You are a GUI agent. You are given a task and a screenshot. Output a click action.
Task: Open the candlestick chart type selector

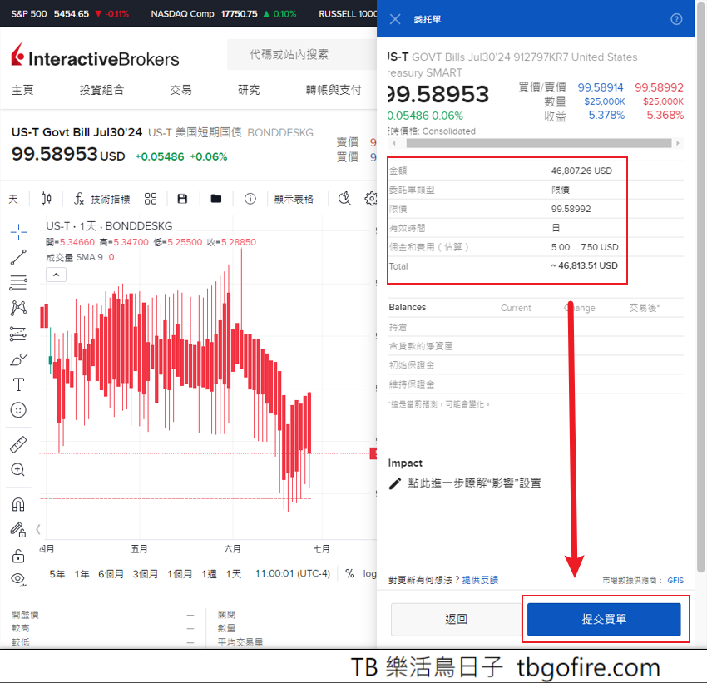[46, 199]
